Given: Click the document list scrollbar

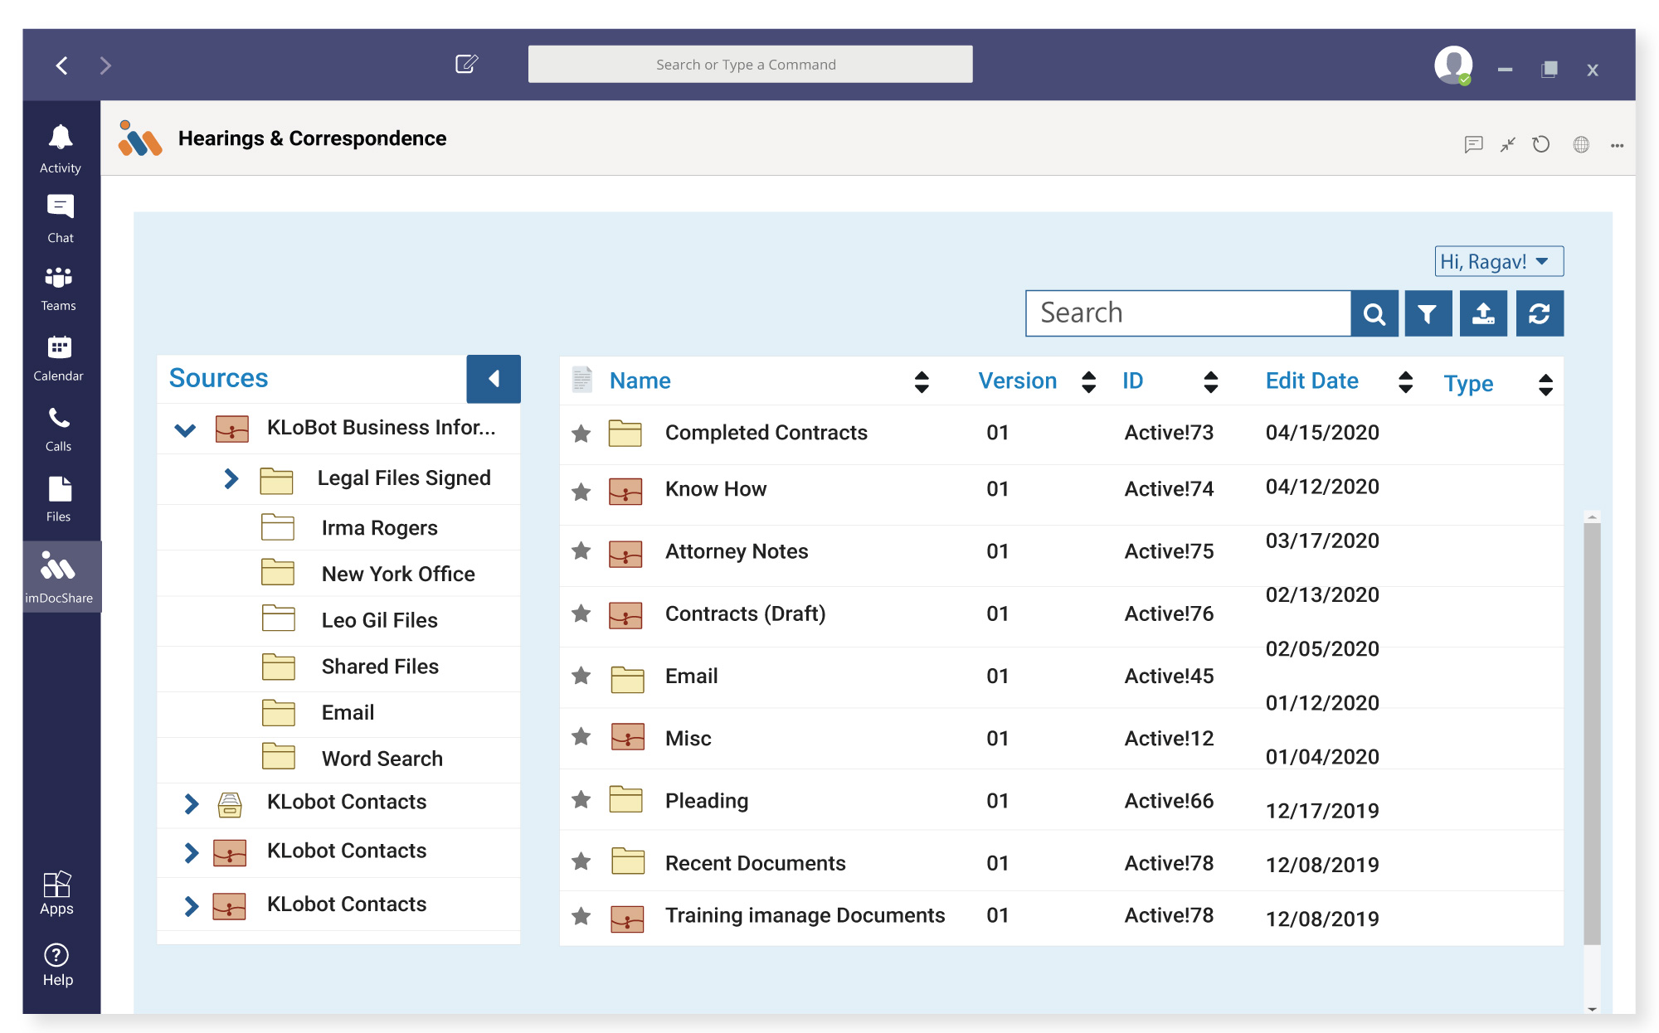Looking at the screenshot, I should 1591,732.
